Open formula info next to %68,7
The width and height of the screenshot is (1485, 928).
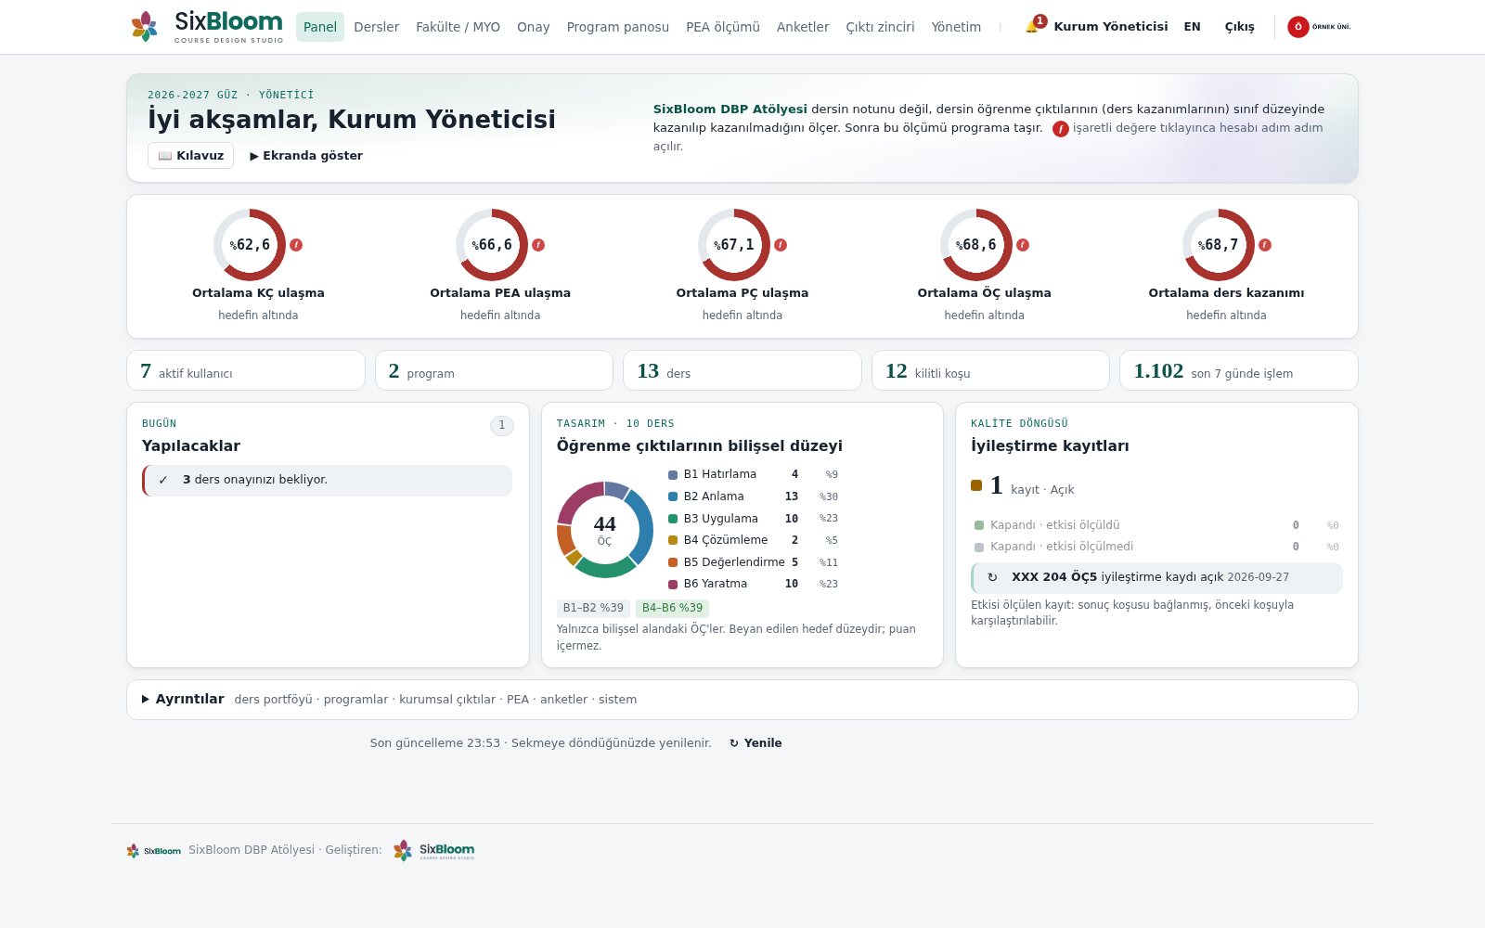tap(1265, 245)
